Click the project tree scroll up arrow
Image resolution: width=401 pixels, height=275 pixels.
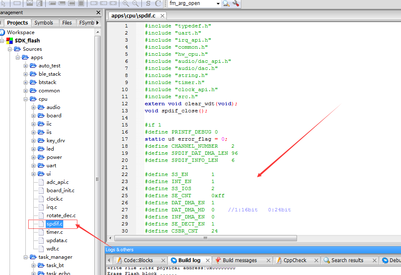click(x=98, y=32)
